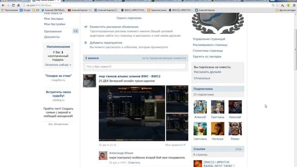Click Скрыть подсказки link
Viewport: 297px width, 167px height.
129,18
